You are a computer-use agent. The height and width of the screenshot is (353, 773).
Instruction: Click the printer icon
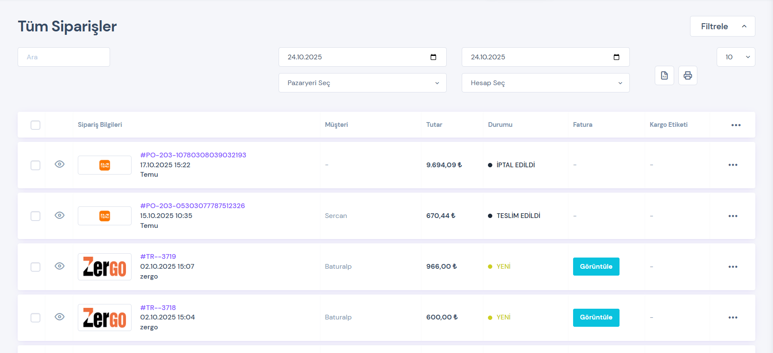point(687,76)
